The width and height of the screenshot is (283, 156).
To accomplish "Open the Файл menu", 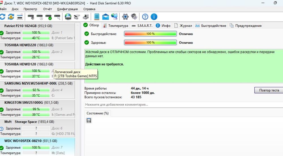I will point(3,9).
